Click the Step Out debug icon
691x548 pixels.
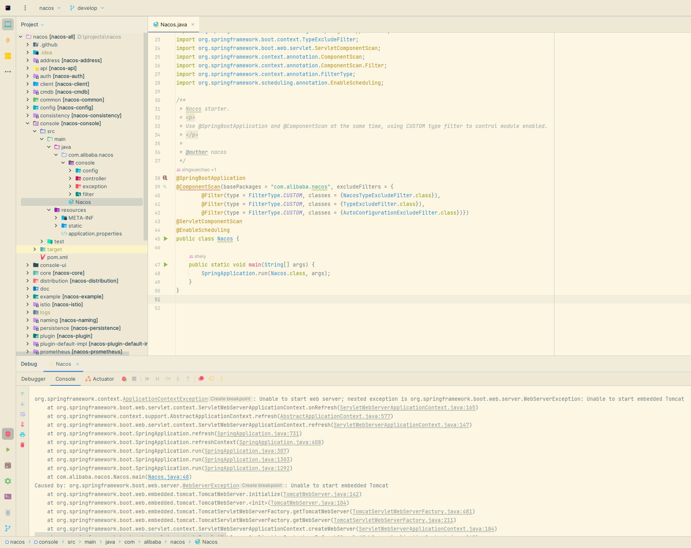point(188,379)
